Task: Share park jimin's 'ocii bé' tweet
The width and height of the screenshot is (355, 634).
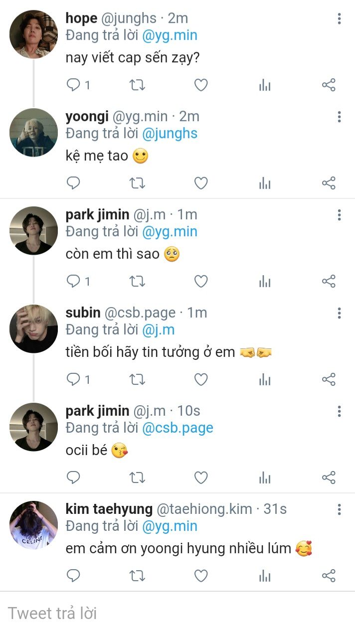Action: [x=329, y=478]
